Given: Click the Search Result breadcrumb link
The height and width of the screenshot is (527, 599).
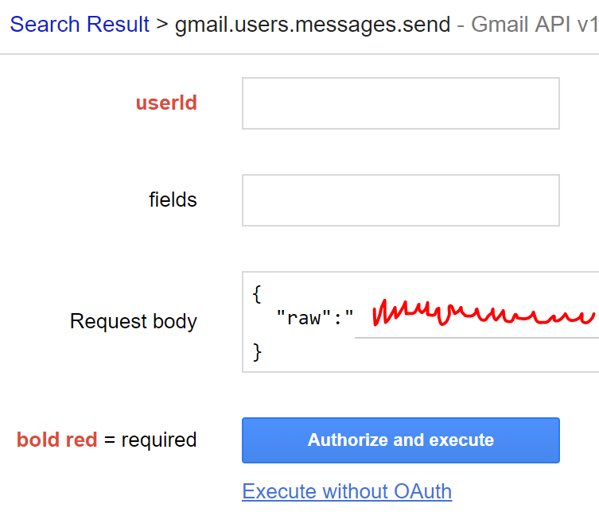Looking at the screenshot, I should (x=80, y=25).
